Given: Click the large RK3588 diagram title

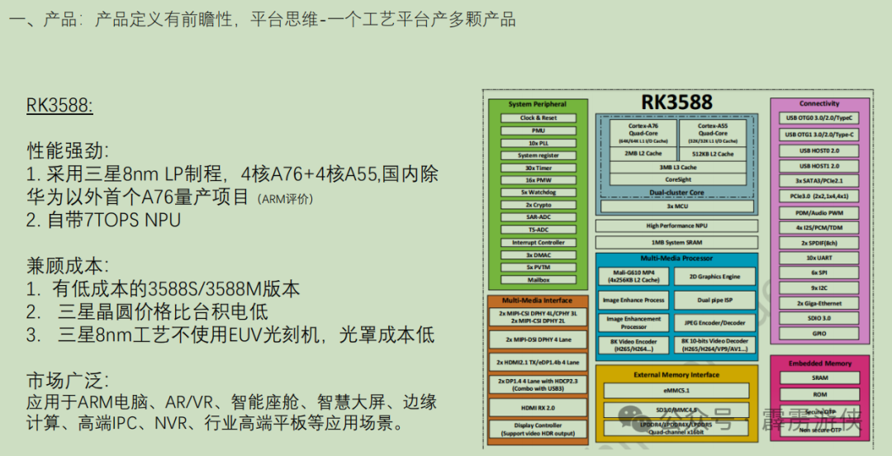Looking at the screenshot, I should point(676,102).
